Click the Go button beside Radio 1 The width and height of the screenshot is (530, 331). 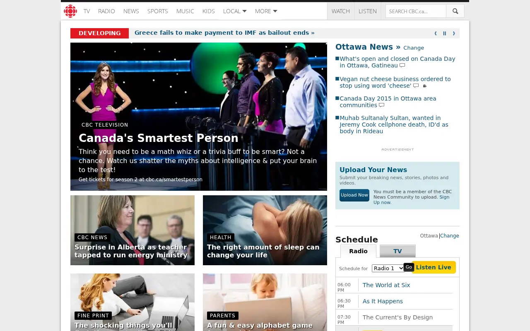tap(409, 267)
